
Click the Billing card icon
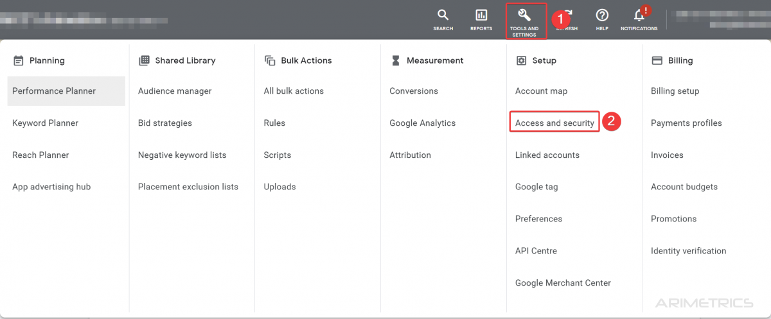[x=657, y=60]
